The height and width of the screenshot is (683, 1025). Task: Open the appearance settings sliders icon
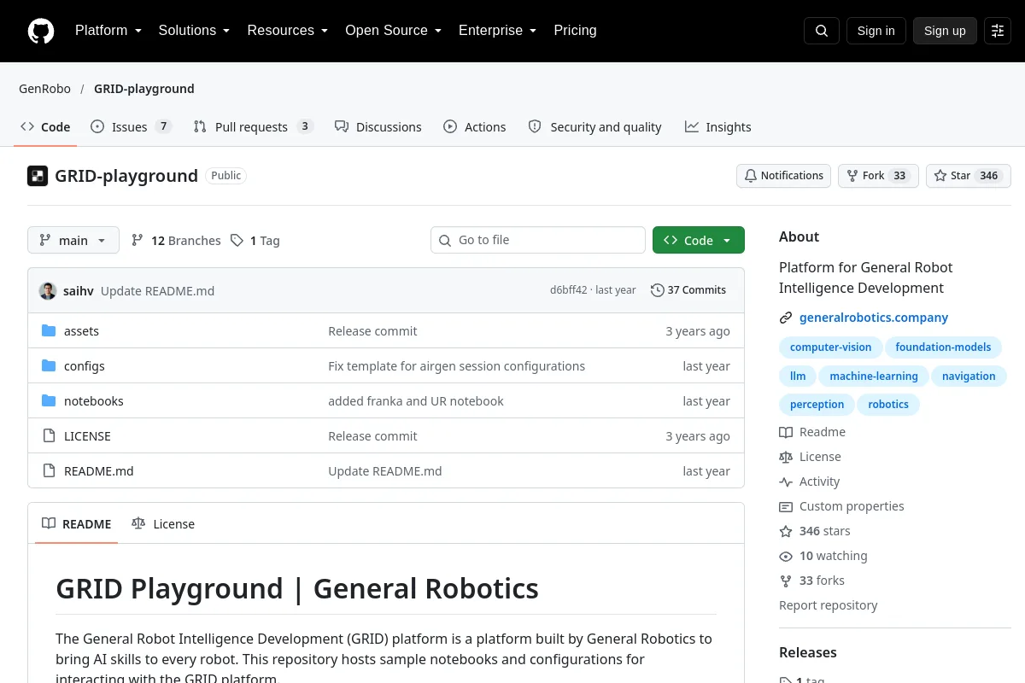pyautogui.click(x=998, y=31)
